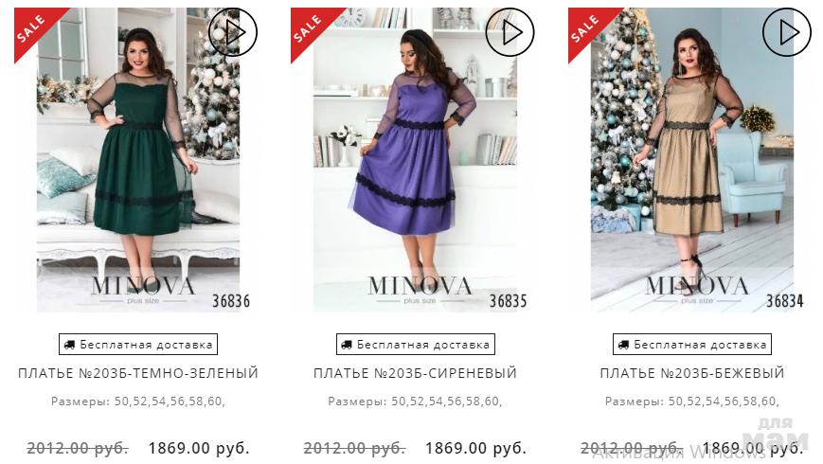Click Бесплатная доставка badge under lilac dress
823x464 pixels.
415,345
